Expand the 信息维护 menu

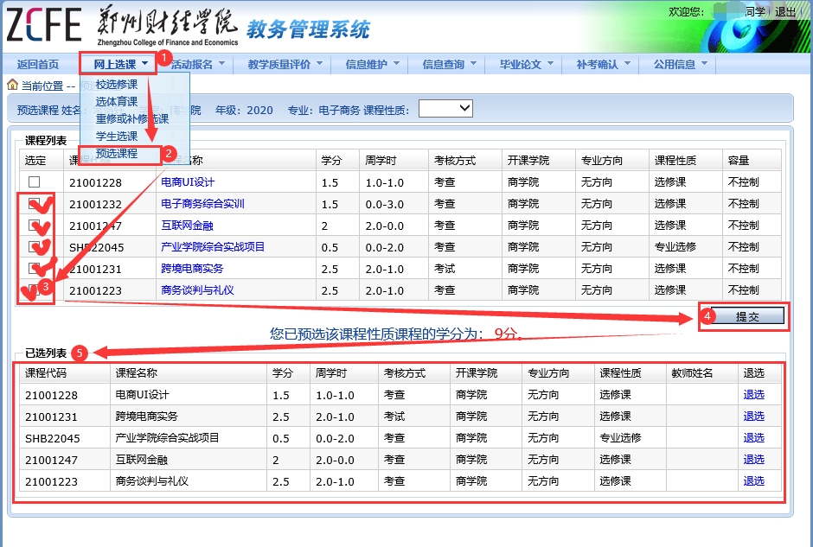point(372,64)
